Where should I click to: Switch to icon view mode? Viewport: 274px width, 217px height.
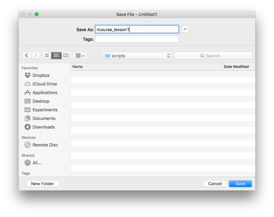47,55
